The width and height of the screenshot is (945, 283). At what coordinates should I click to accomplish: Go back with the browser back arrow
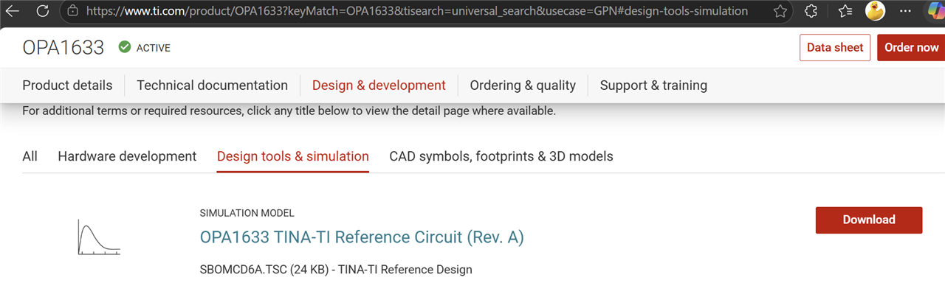[13, 11]
